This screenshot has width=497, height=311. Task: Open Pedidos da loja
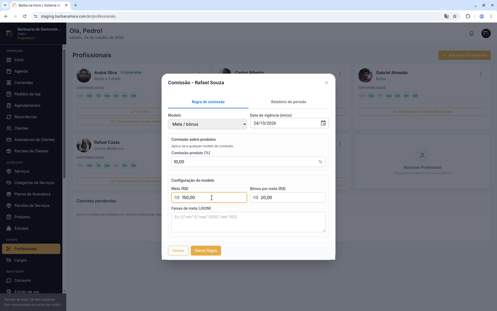(x=31, y=94)
